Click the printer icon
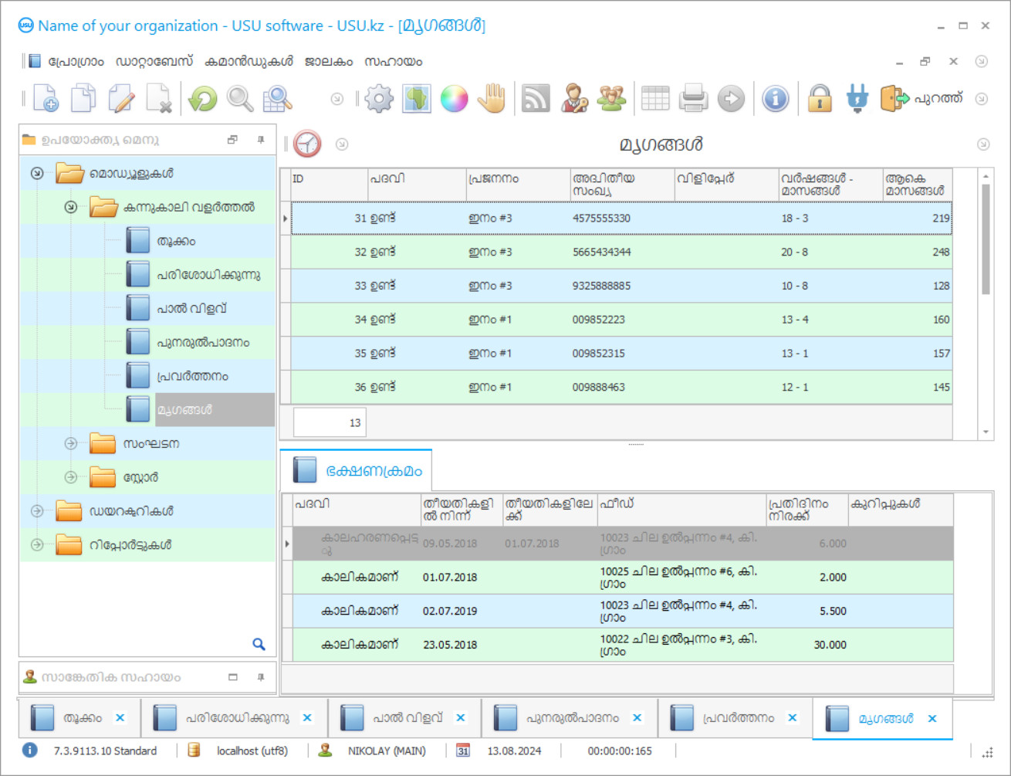The width and height of the screenshot is (1011, 776). click(693, 99)
